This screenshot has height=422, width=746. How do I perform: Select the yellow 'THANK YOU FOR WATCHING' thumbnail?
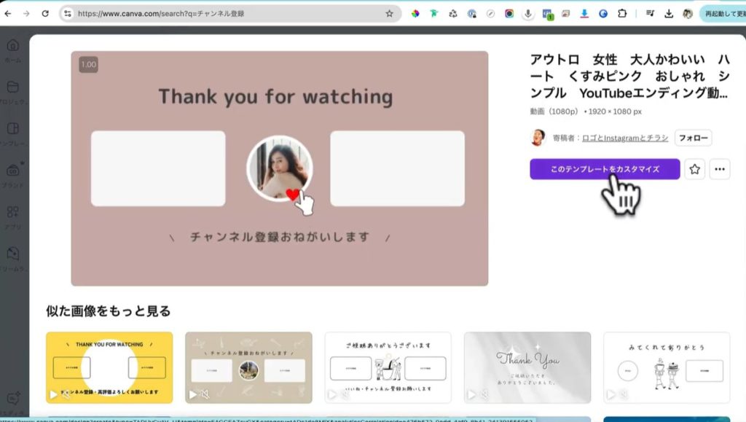point(109,367)
